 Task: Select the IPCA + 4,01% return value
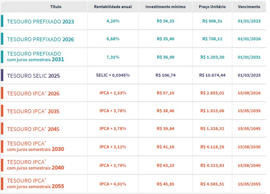click(113, 184)
